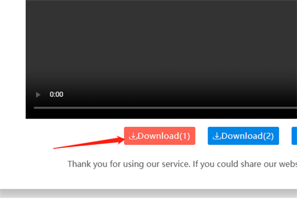
Task: Click the red Download(1) button
Action: pyautogui.click(x=160, y=136)
